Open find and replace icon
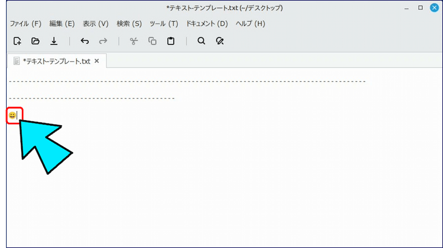Viewport: 443px width, 248px height. point(220,41)
